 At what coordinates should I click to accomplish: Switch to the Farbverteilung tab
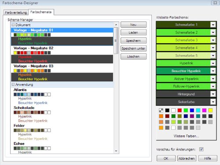click(x=16, y=12)
